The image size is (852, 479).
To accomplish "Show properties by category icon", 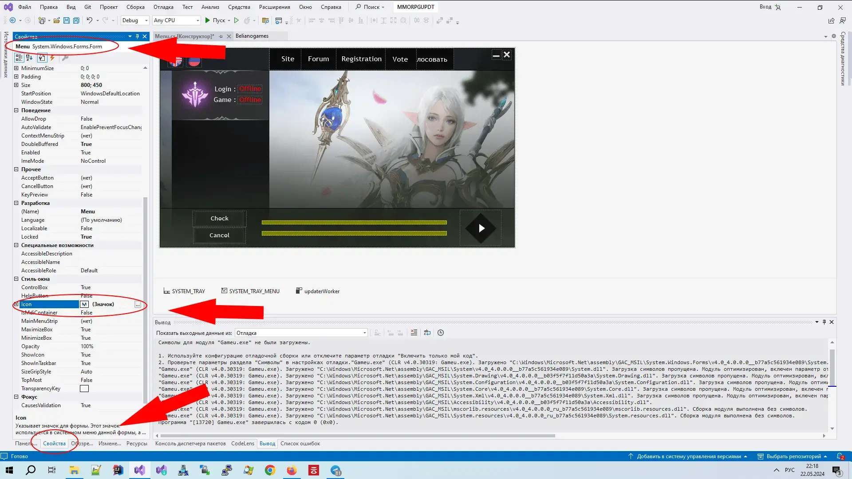I will point(19,58).
